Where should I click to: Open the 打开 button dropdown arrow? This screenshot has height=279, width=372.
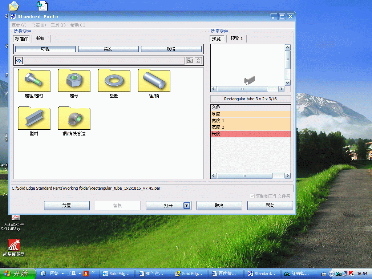click(x=186, y=205)
